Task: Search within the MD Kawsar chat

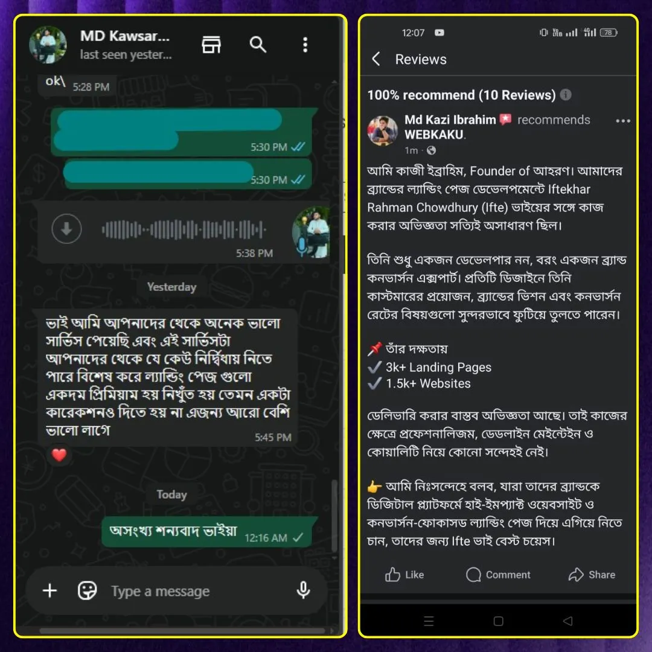Action: pyautogui.click(x=258, y=45)
